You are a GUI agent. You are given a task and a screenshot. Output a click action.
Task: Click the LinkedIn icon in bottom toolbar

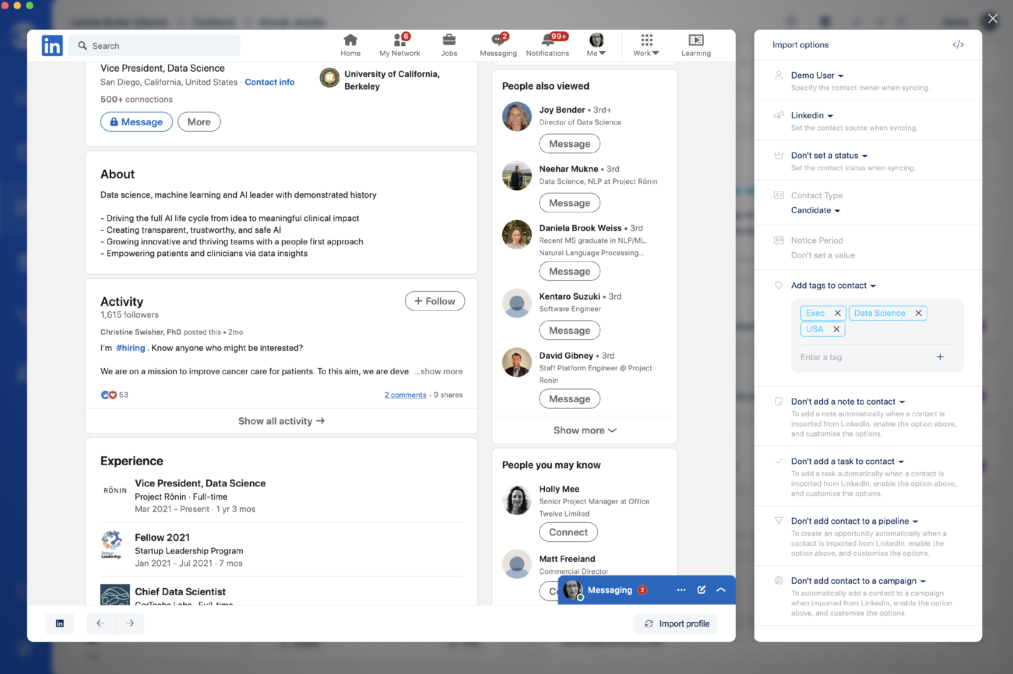point(60,623)
